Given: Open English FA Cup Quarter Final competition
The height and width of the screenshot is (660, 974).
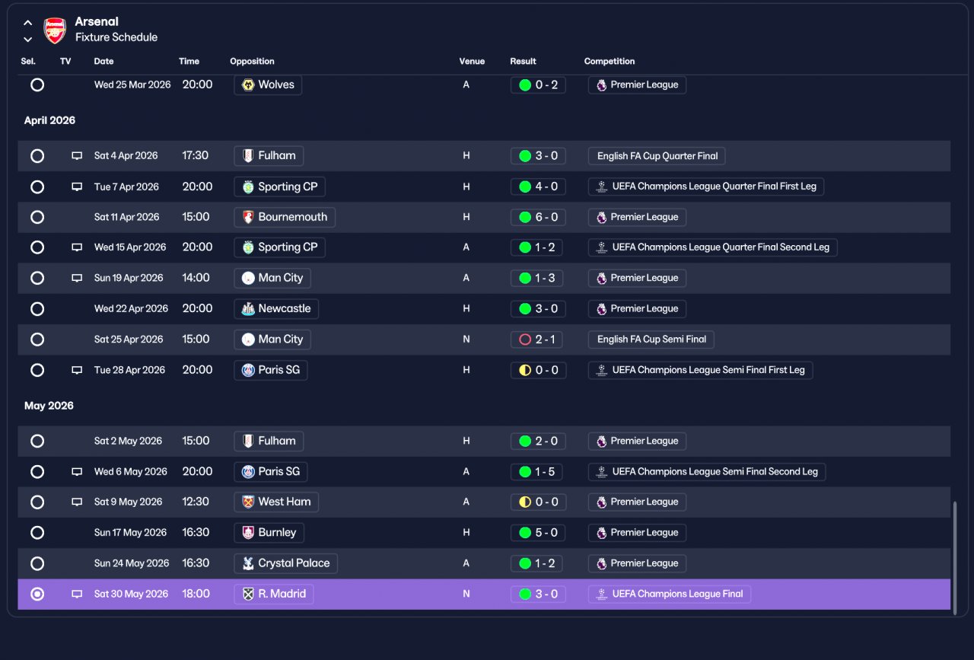Looking at the screenshot, I should [657, 156].
